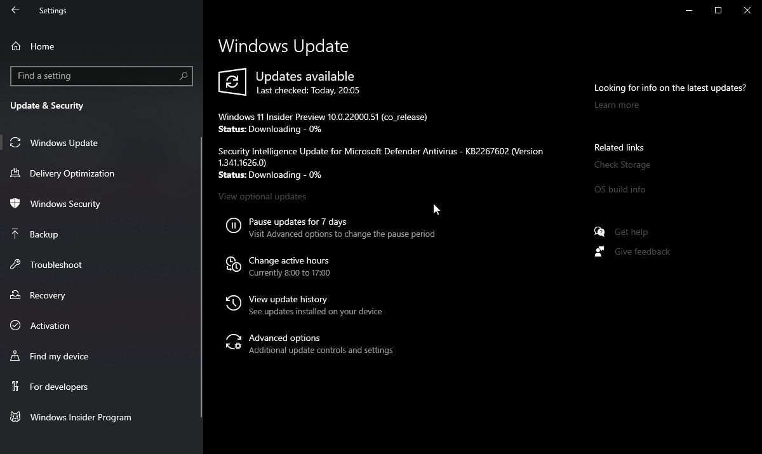Click Windows 11 Insider Preview update text
The height and width of the screenshot is (454, 762).
click(x=323, y=117)
